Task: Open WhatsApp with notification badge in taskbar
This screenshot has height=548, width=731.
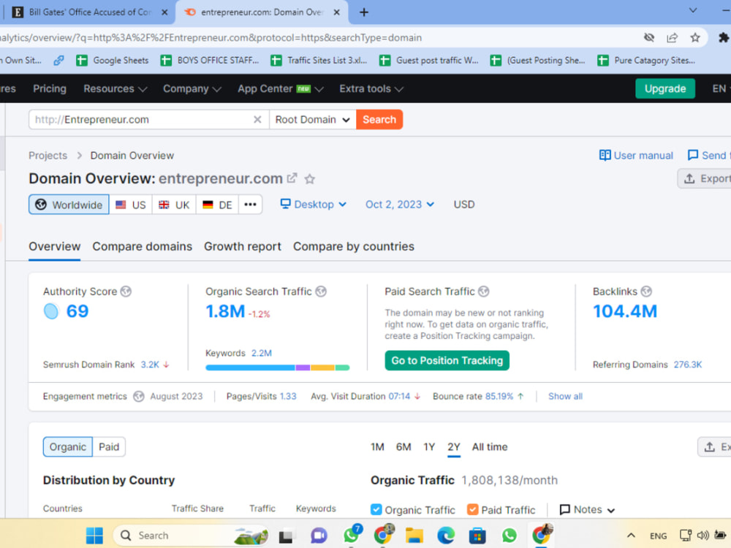Action: (352, 535)
